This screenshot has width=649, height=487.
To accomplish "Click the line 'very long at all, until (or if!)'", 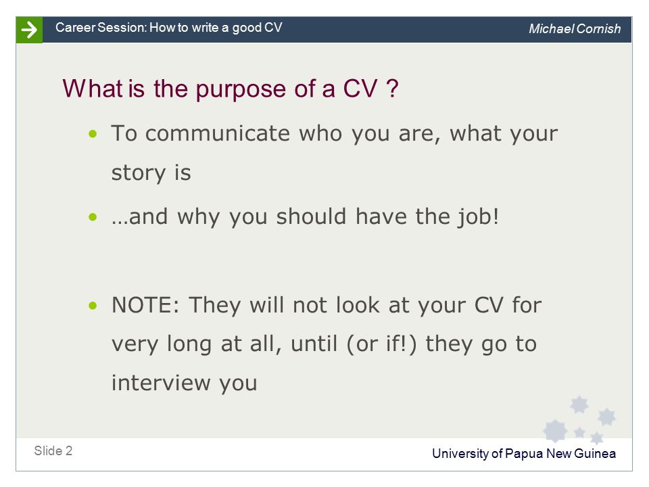I will coord(324,344).
